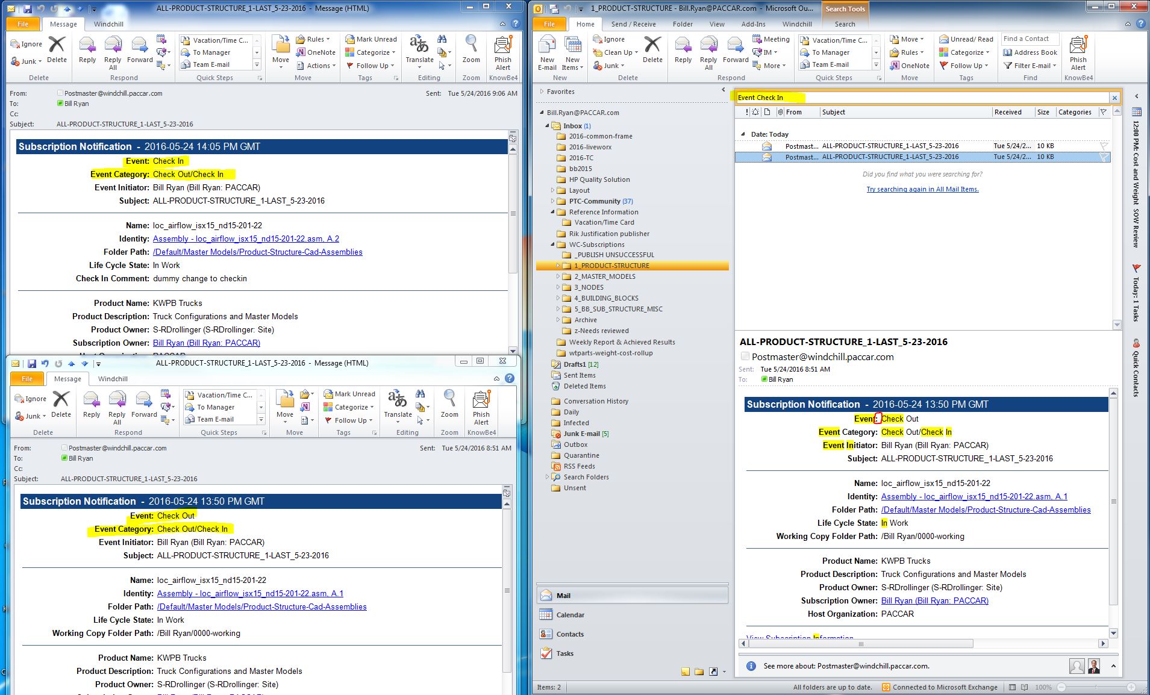Click Delete in top-left message window
1150x695 pixels.
pos(57,49)
